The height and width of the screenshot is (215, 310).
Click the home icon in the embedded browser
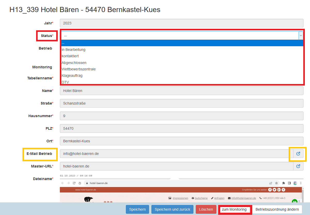pos(80,183)
